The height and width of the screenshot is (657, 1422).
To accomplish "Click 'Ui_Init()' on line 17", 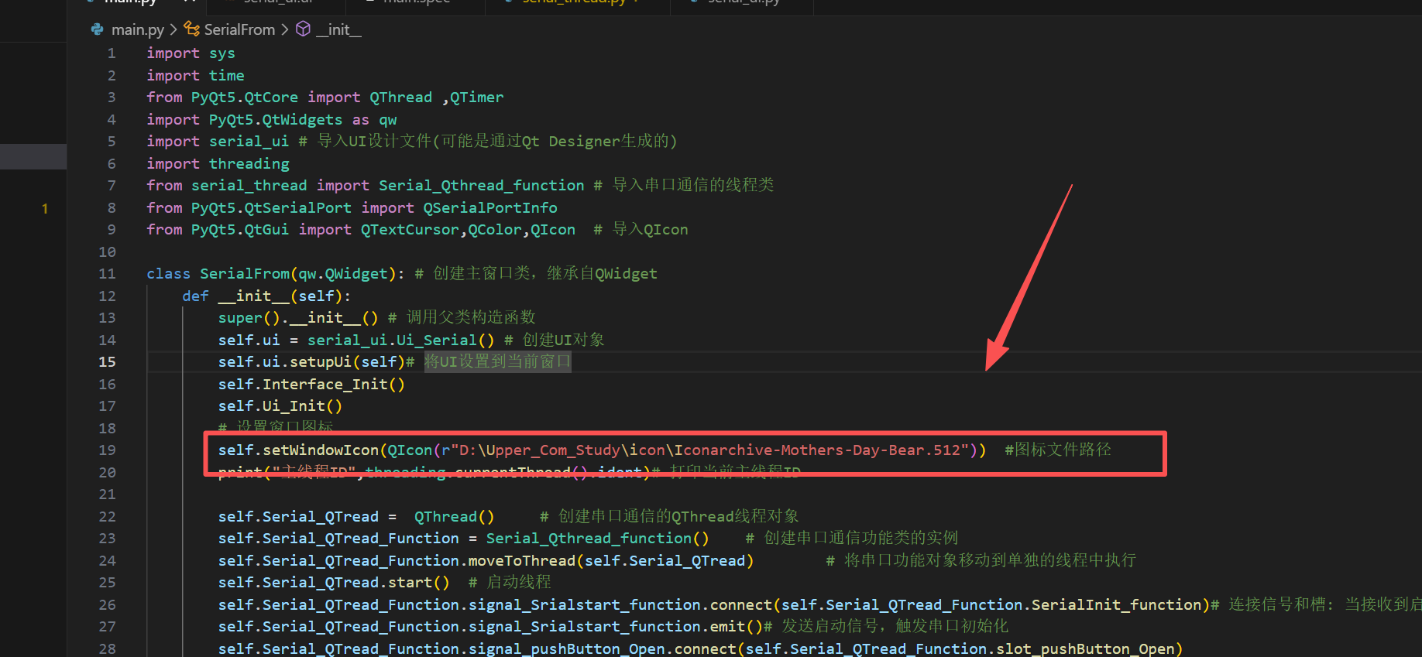I will (302, 406).
